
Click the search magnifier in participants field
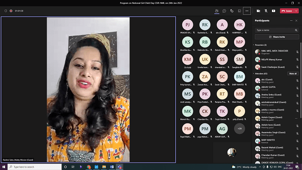click(296, 30)
